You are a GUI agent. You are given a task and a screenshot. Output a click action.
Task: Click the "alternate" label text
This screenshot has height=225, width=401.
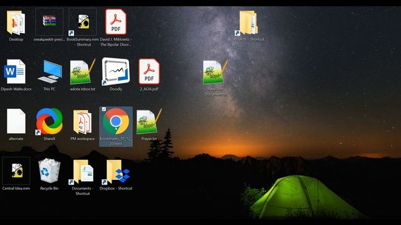pos(16,139)
